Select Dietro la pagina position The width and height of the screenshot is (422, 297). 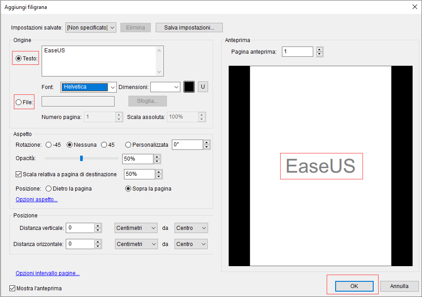click(49, 189)
